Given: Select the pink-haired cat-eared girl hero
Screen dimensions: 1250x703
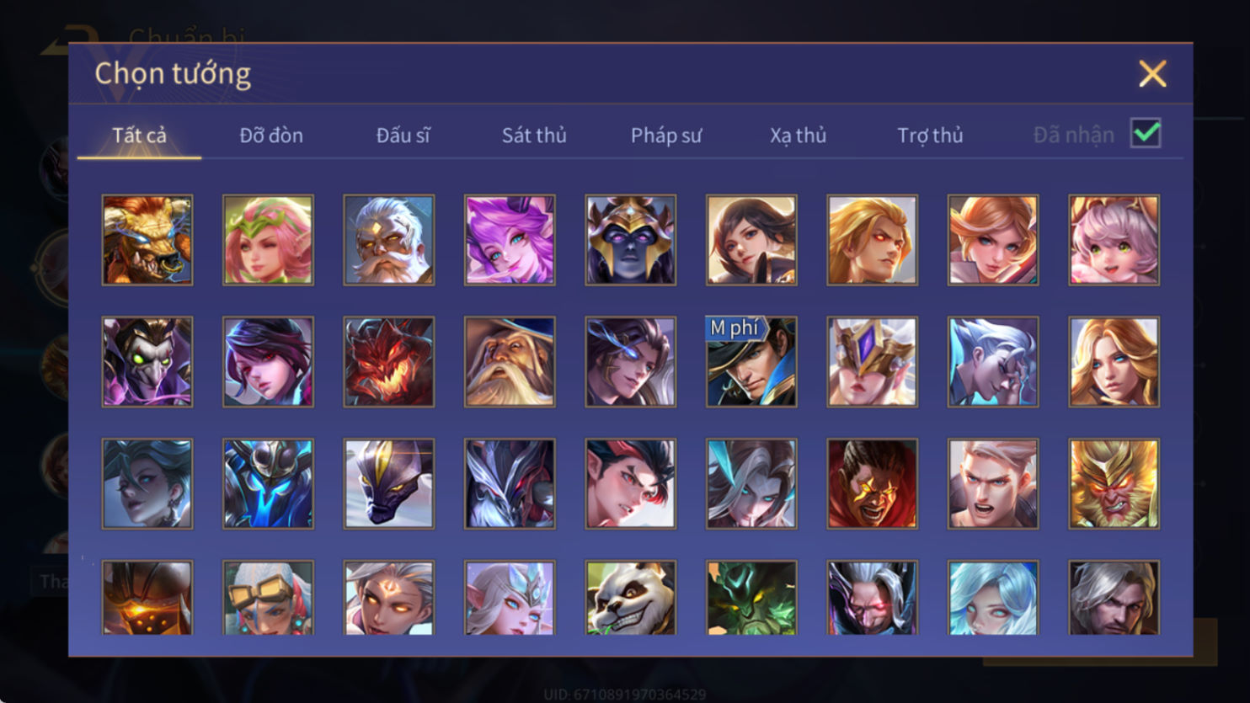Looking at the screenshot, I should tap(1114, 240).
